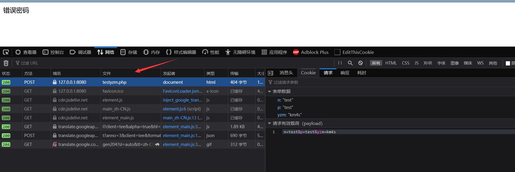Sort by 类型 column header
Image resolution: width=515 pixels, height=172 pixels.
click(216, 73)
